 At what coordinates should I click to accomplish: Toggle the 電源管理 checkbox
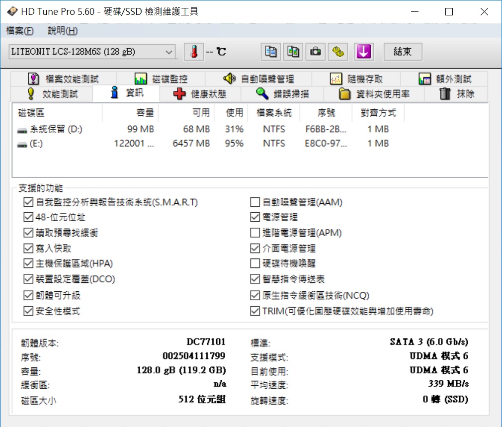tap(255, 217)
